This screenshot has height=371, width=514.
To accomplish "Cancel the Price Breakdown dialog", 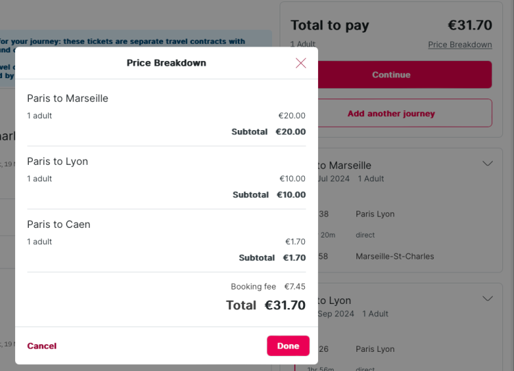I will tap(42, 346).
